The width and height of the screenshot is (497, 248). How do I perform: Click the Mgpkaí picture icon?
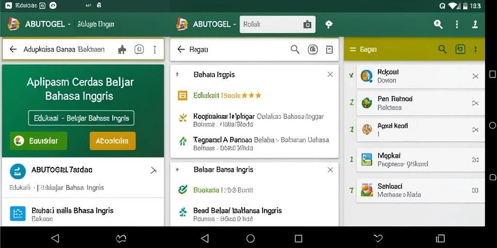click(367, 160)
